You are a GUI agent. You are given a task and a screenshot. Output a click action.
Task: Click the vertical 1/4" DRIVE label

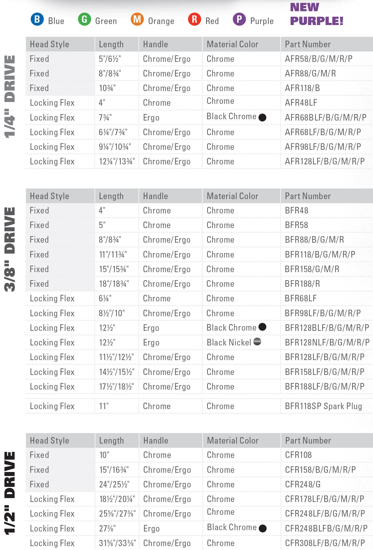(10, 97)
